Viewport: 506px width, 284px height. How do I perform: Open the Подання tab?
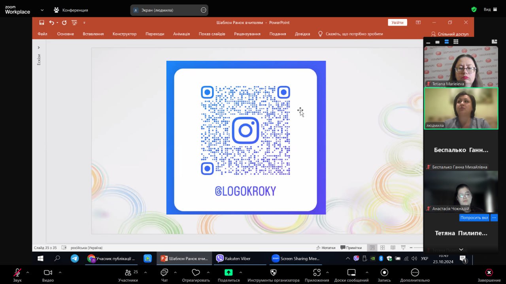click(x=278, y=34)
